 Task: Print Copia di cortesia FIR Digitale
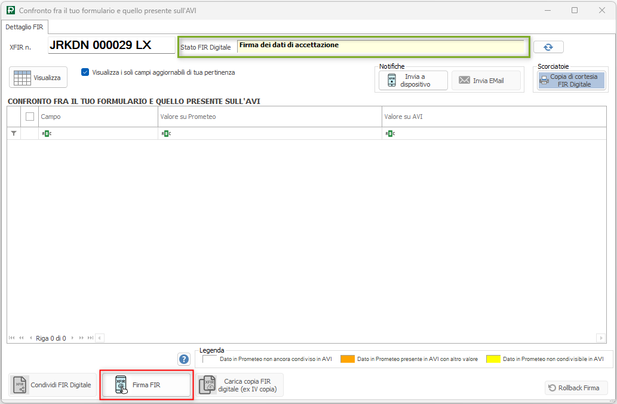[x=572, y=81]
